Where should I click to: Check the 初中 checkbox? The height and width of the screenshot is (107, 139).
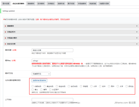click(100, 86)
